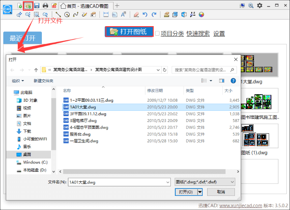
Task: Click the refresh icon next to path
Action: coord(164,70)
